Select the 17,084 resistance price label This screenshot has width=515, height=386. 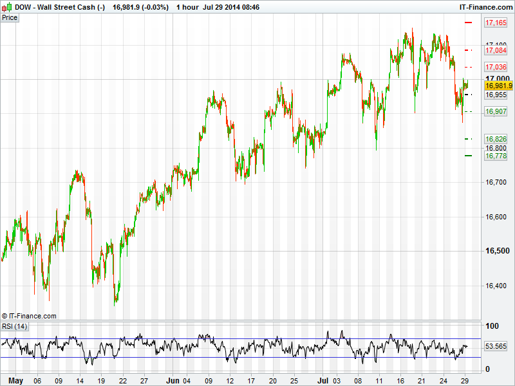pos(496,50)
